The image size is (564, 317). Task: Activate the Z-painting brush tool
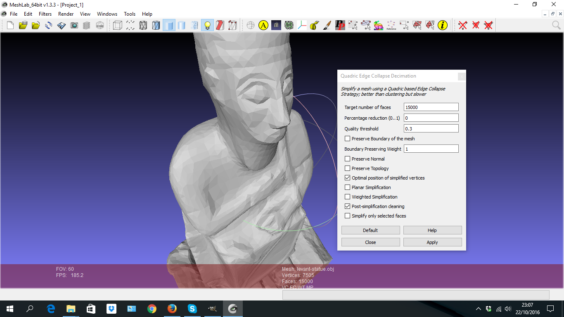pyautogui.click(x=327, y=26)
